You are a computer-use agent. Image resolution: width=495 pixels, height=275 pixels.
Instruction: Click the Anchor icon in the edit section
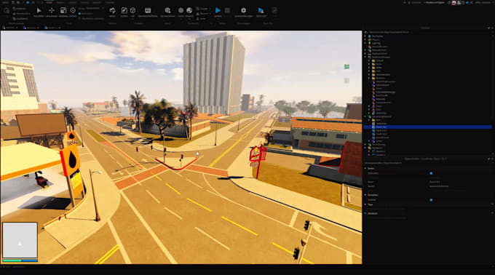pyautogui.click(x=197, y=19)
